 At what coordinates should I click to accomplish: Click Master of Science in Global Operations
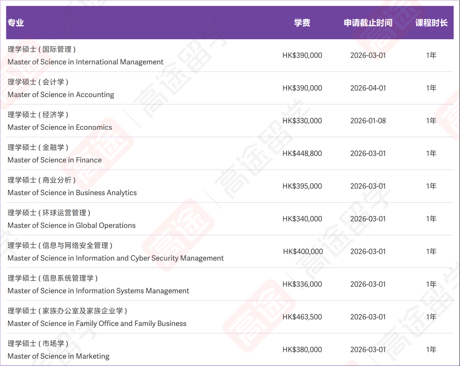click(x=72, y=225)
